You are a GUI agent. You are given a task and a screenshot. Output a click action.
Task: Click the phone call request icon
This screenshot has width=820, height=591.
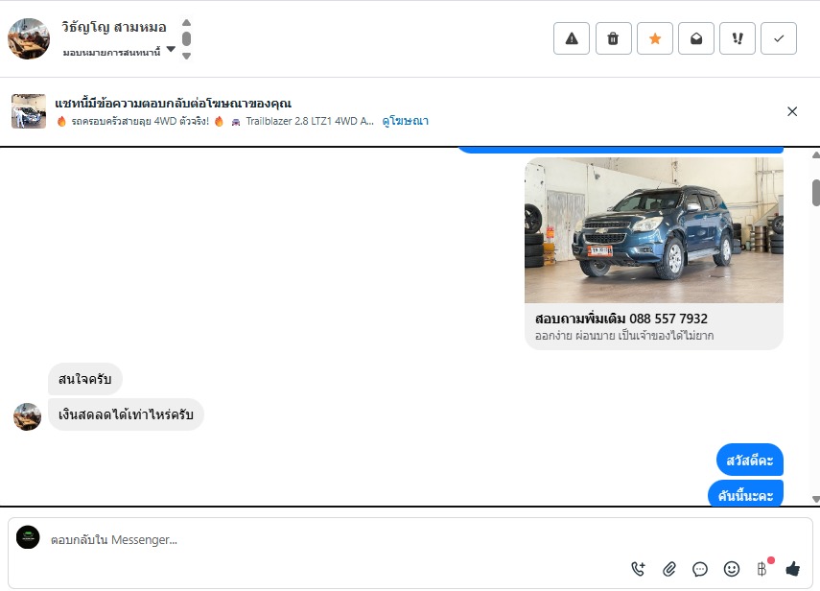click(x=638, y=569)
